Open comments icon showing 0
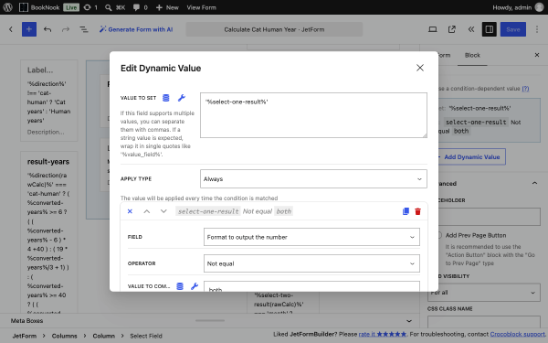The image size is (548, 343). tap(140, 7)
